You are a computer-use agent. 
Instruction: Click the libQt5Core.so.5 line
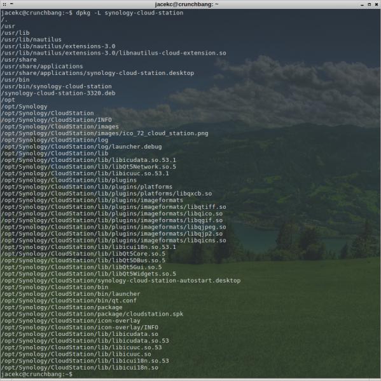point(83,254)
